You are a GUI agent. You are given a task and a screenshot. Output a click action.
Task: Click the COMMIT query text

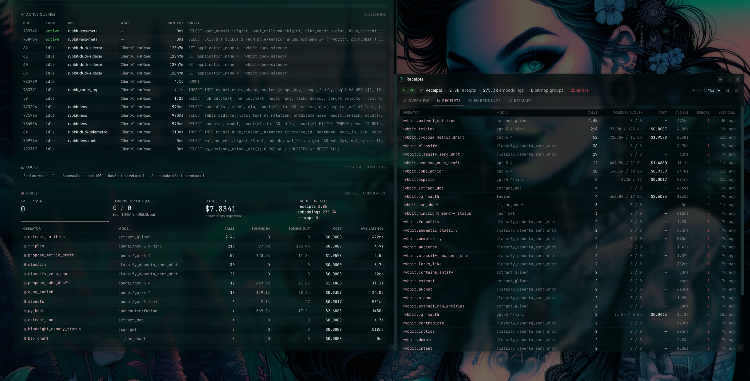click(x=195, y=82)
